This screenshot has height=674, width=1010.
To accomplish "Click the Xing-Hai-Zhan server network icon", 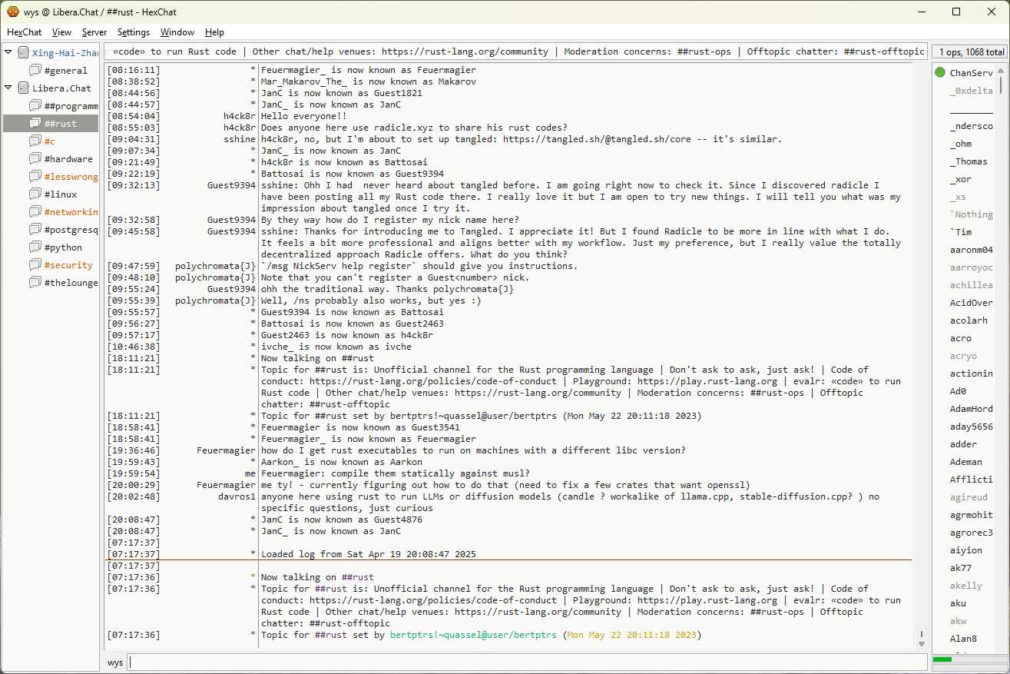I will (23, 53).
